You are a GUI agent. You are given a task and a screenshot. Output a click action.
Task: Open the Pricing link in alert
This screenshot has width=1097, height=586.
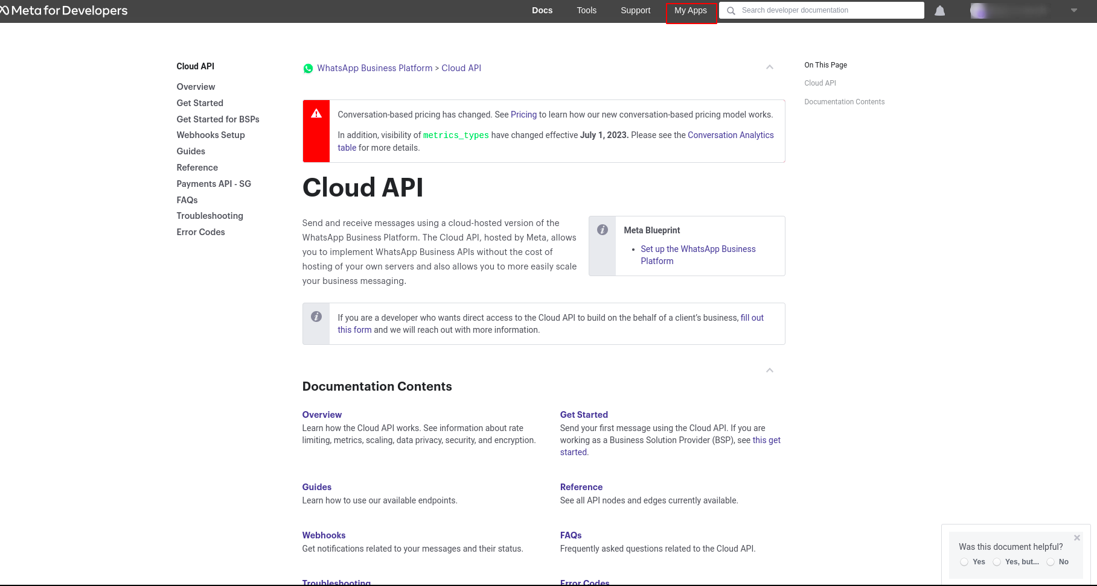click(523, 115)
